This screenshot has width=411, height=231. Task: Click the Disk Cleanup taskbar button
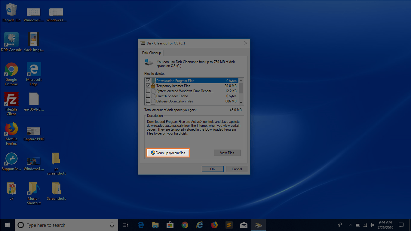tap(258, 225)
